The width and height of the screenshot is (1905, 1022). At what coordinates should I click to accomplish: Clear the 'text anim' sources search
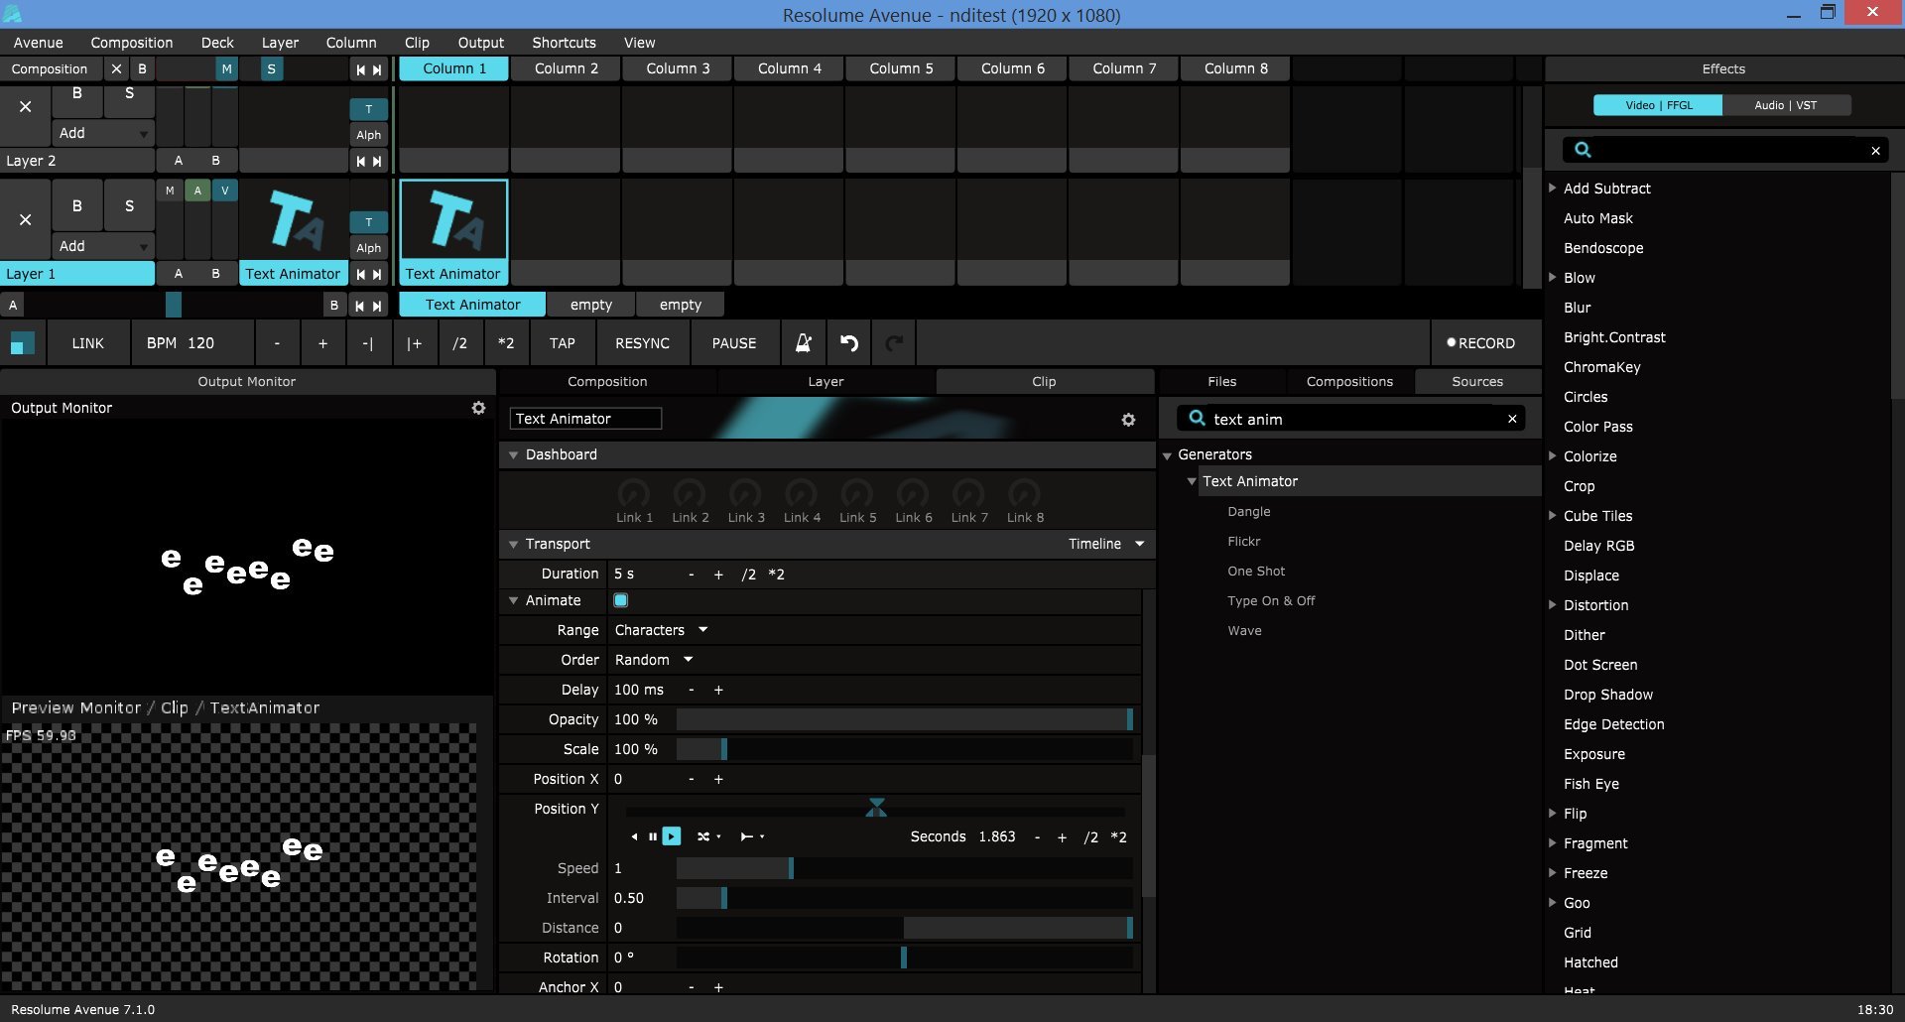click(1512, 419)
